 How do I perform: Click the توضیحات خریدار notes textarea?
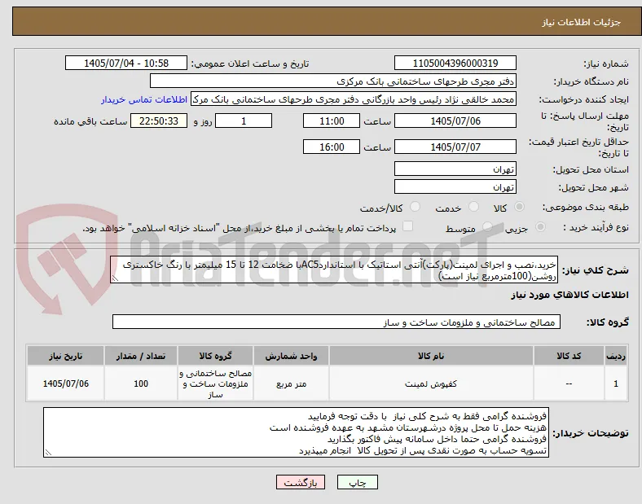click(x=296, y=432)
